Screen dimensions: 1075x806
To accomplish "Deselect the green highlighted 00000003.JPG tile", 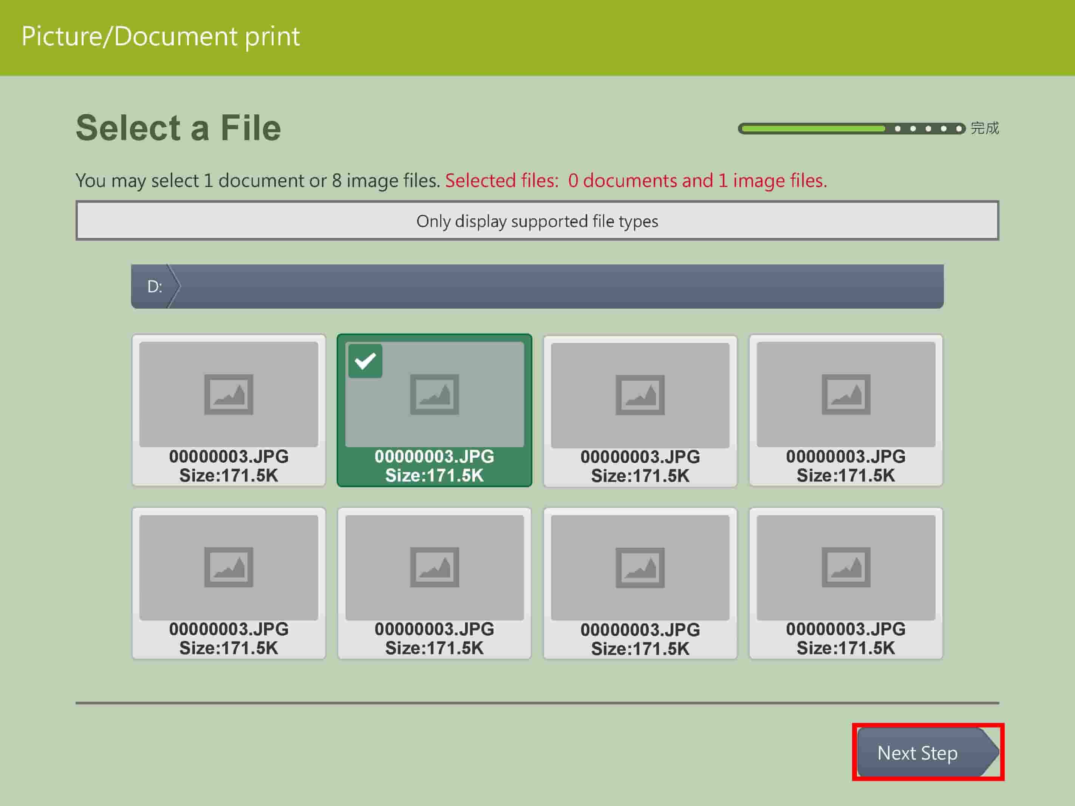I will coord(434,410).
